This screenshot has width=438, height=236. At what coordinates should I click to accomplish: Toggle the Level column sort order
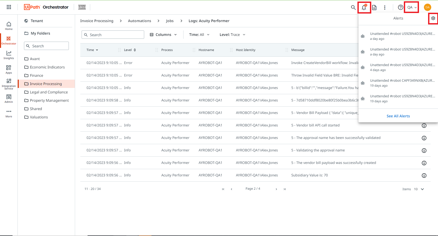click(135, 50)
